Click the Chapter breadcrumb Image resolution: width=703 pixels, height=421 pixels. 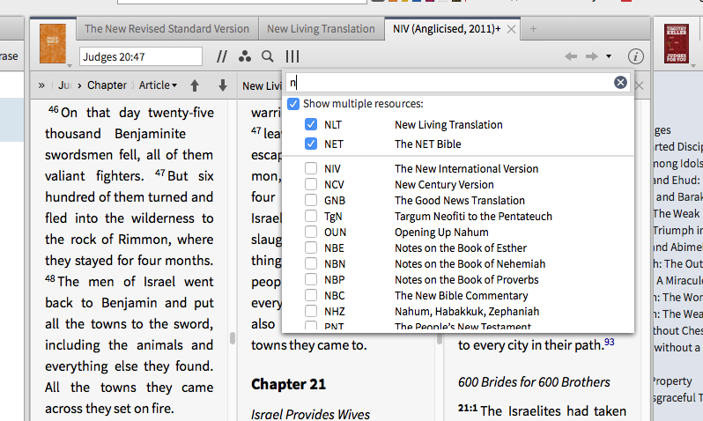[x=107, y=85]
